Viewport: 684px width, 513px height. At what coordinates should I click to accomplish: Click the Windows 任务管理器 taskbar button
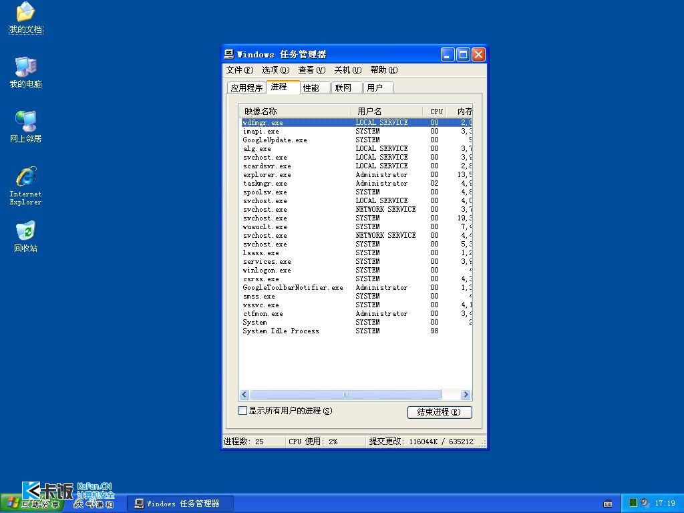(180, 504)
